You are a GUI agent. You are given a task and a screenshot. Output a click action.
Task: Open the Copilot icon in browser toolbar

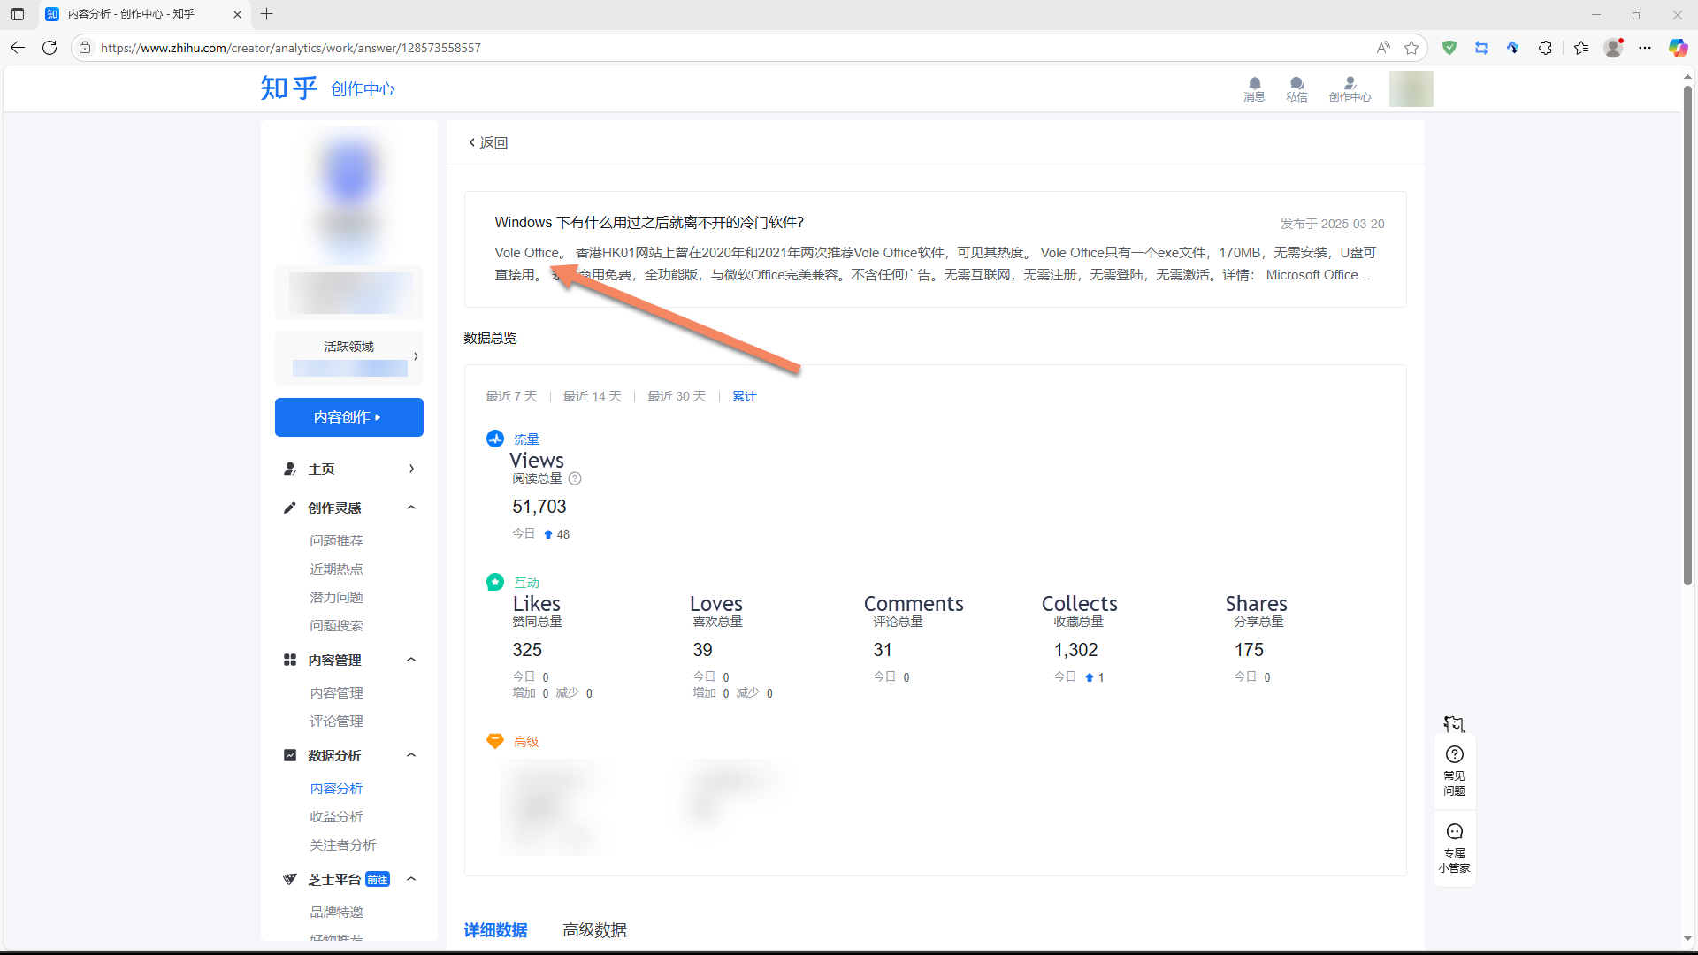1678,48
